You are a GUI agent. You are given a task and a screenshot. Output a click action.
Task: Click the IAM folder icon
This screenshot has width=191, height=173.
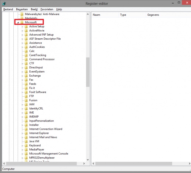tap(26, 104)
